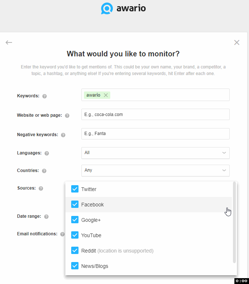Disable the YouTube source checkbox
Screen dimensions: 249x284
pyautogui.click(x=75, y=235)
